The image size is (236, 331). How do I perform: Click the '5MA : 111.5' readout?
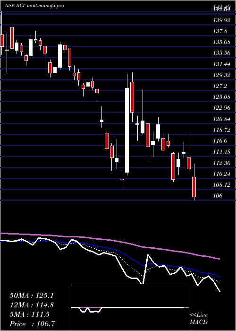pos(29,314)
